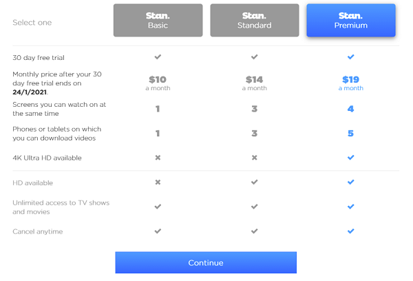Click the Basic 4K Ultra HD cross icon
Image resolution: width=413 pixels, height=281 pixels.
[158, 158]
